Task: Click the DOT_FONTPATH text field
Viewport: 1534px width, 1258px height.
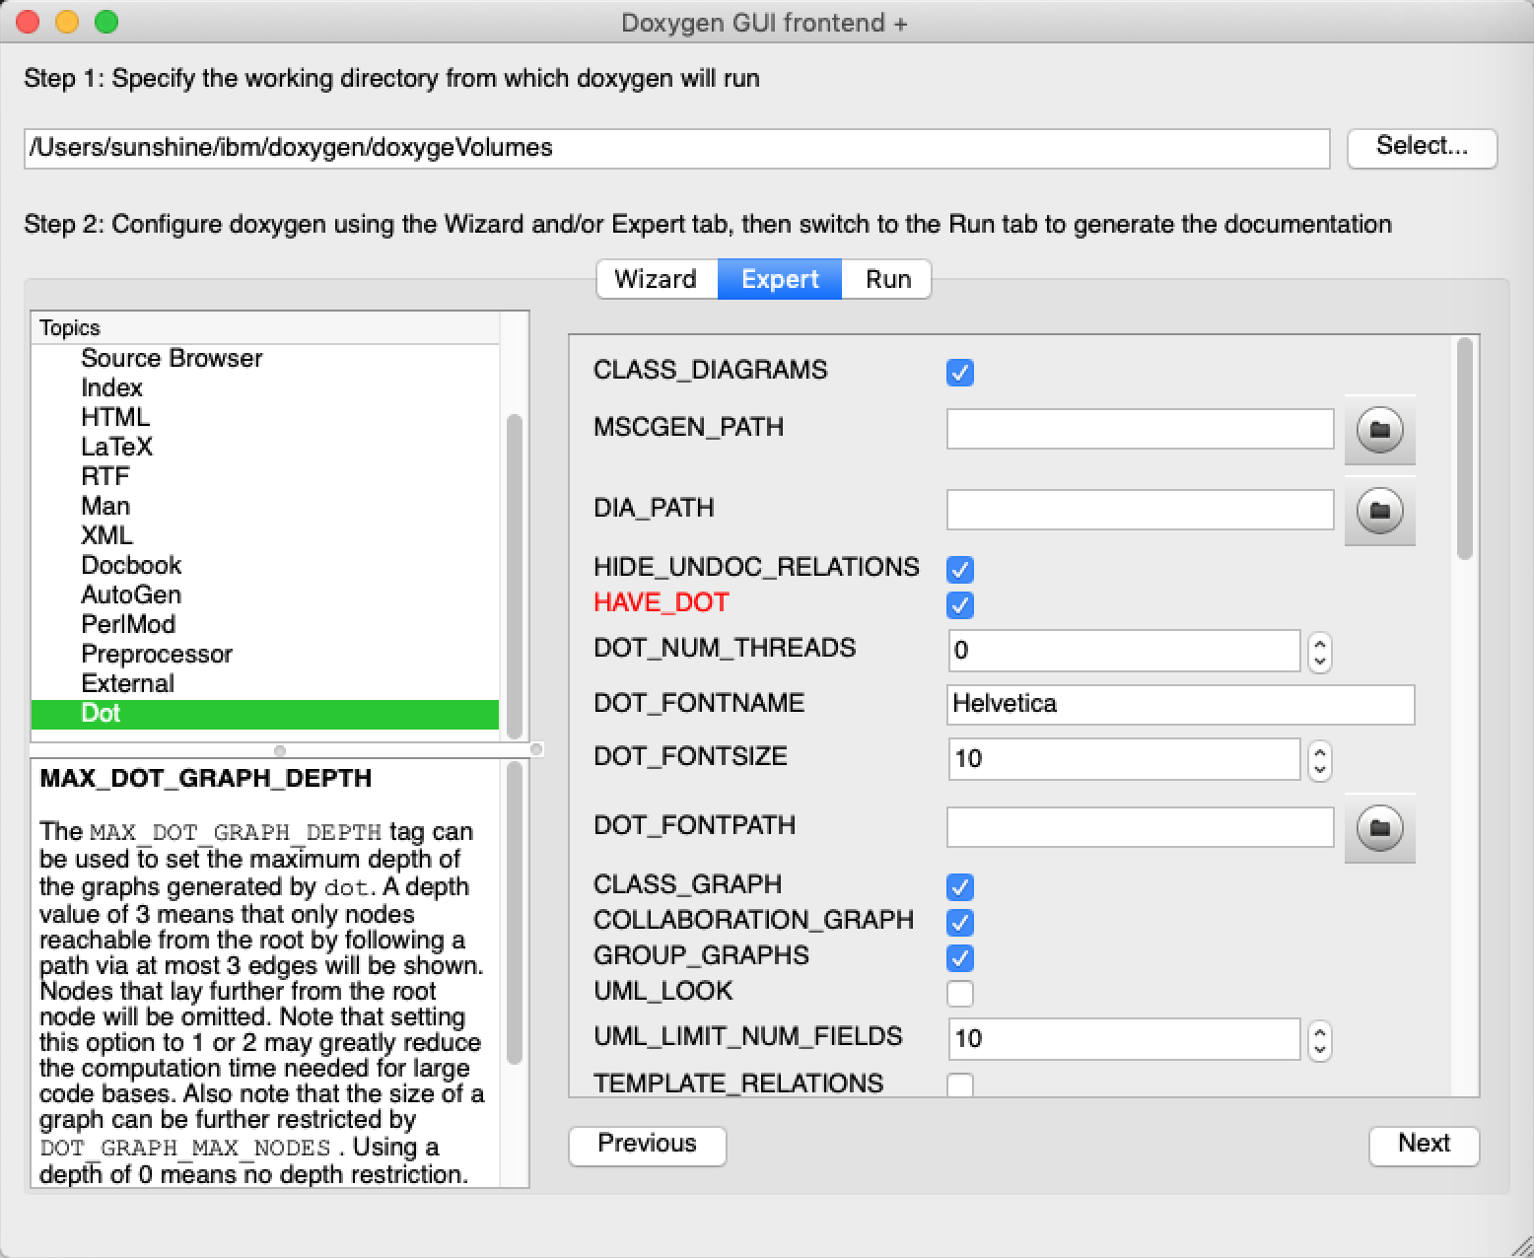Action: 1140,827
